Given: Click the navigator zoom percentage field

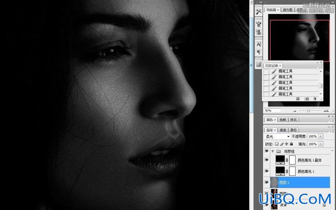Looking at the screenshot, I should click(272, 110).
